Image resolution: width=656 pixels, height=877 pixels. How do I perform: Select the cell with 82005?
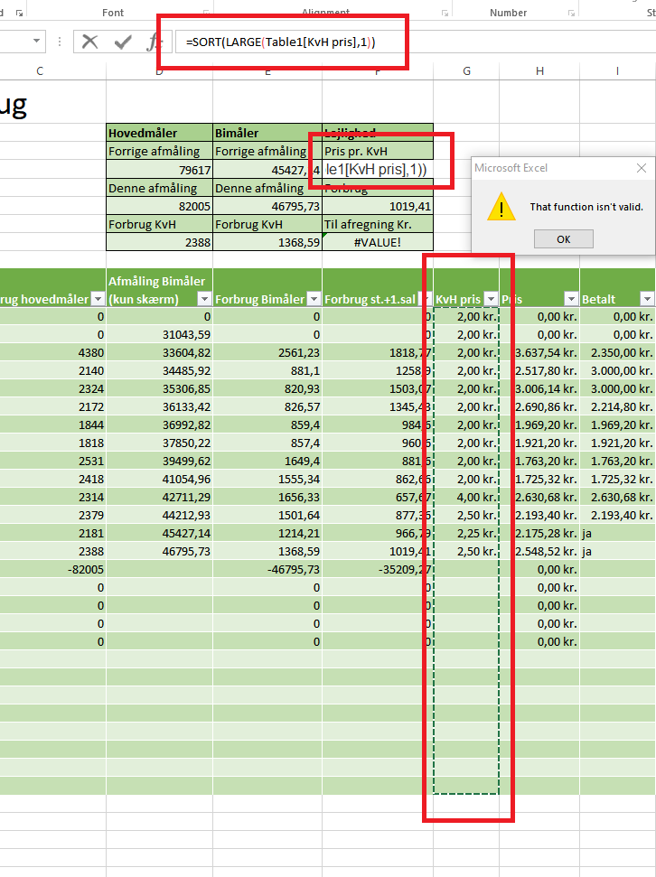160,206
